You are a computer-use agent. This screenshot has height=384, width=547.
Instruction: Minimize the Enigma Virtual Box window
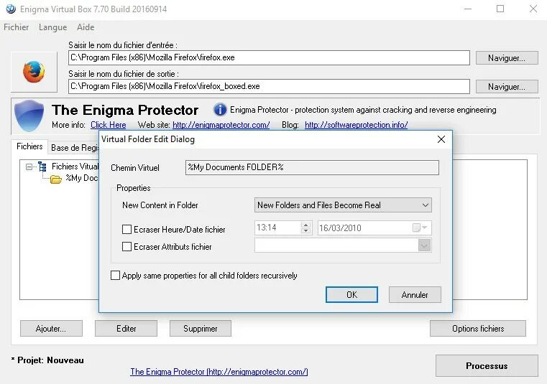pyautogui.click(x=468, y=9)
